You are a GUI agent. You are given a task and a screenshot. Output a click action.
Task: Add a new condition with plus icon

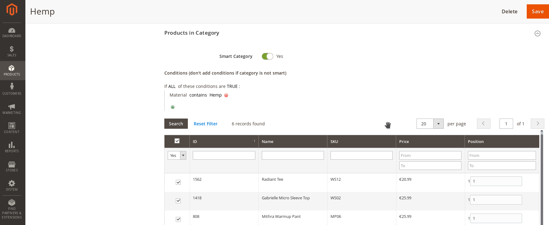click(173, 107)
